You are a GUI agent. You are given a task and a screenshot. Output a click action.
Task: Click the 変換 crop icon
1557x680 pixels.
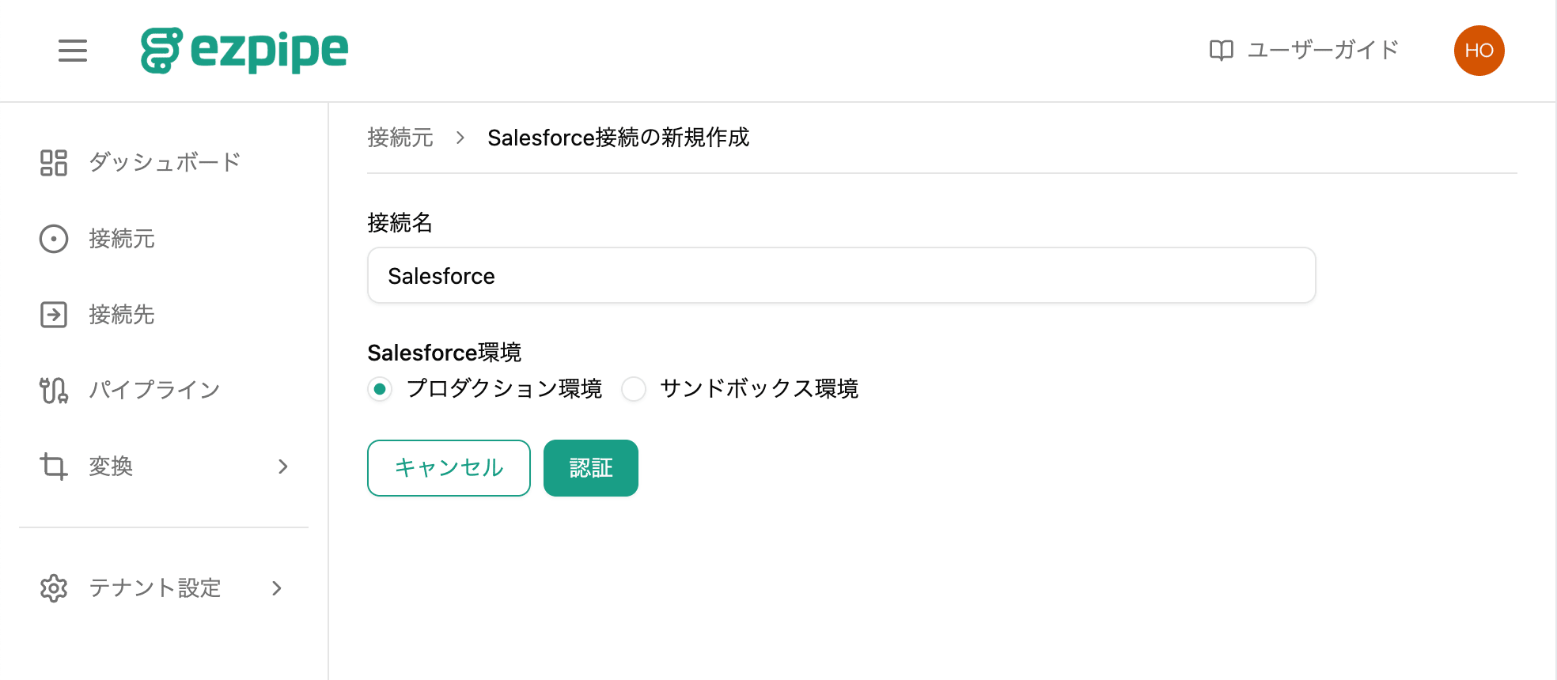(54, 467)
